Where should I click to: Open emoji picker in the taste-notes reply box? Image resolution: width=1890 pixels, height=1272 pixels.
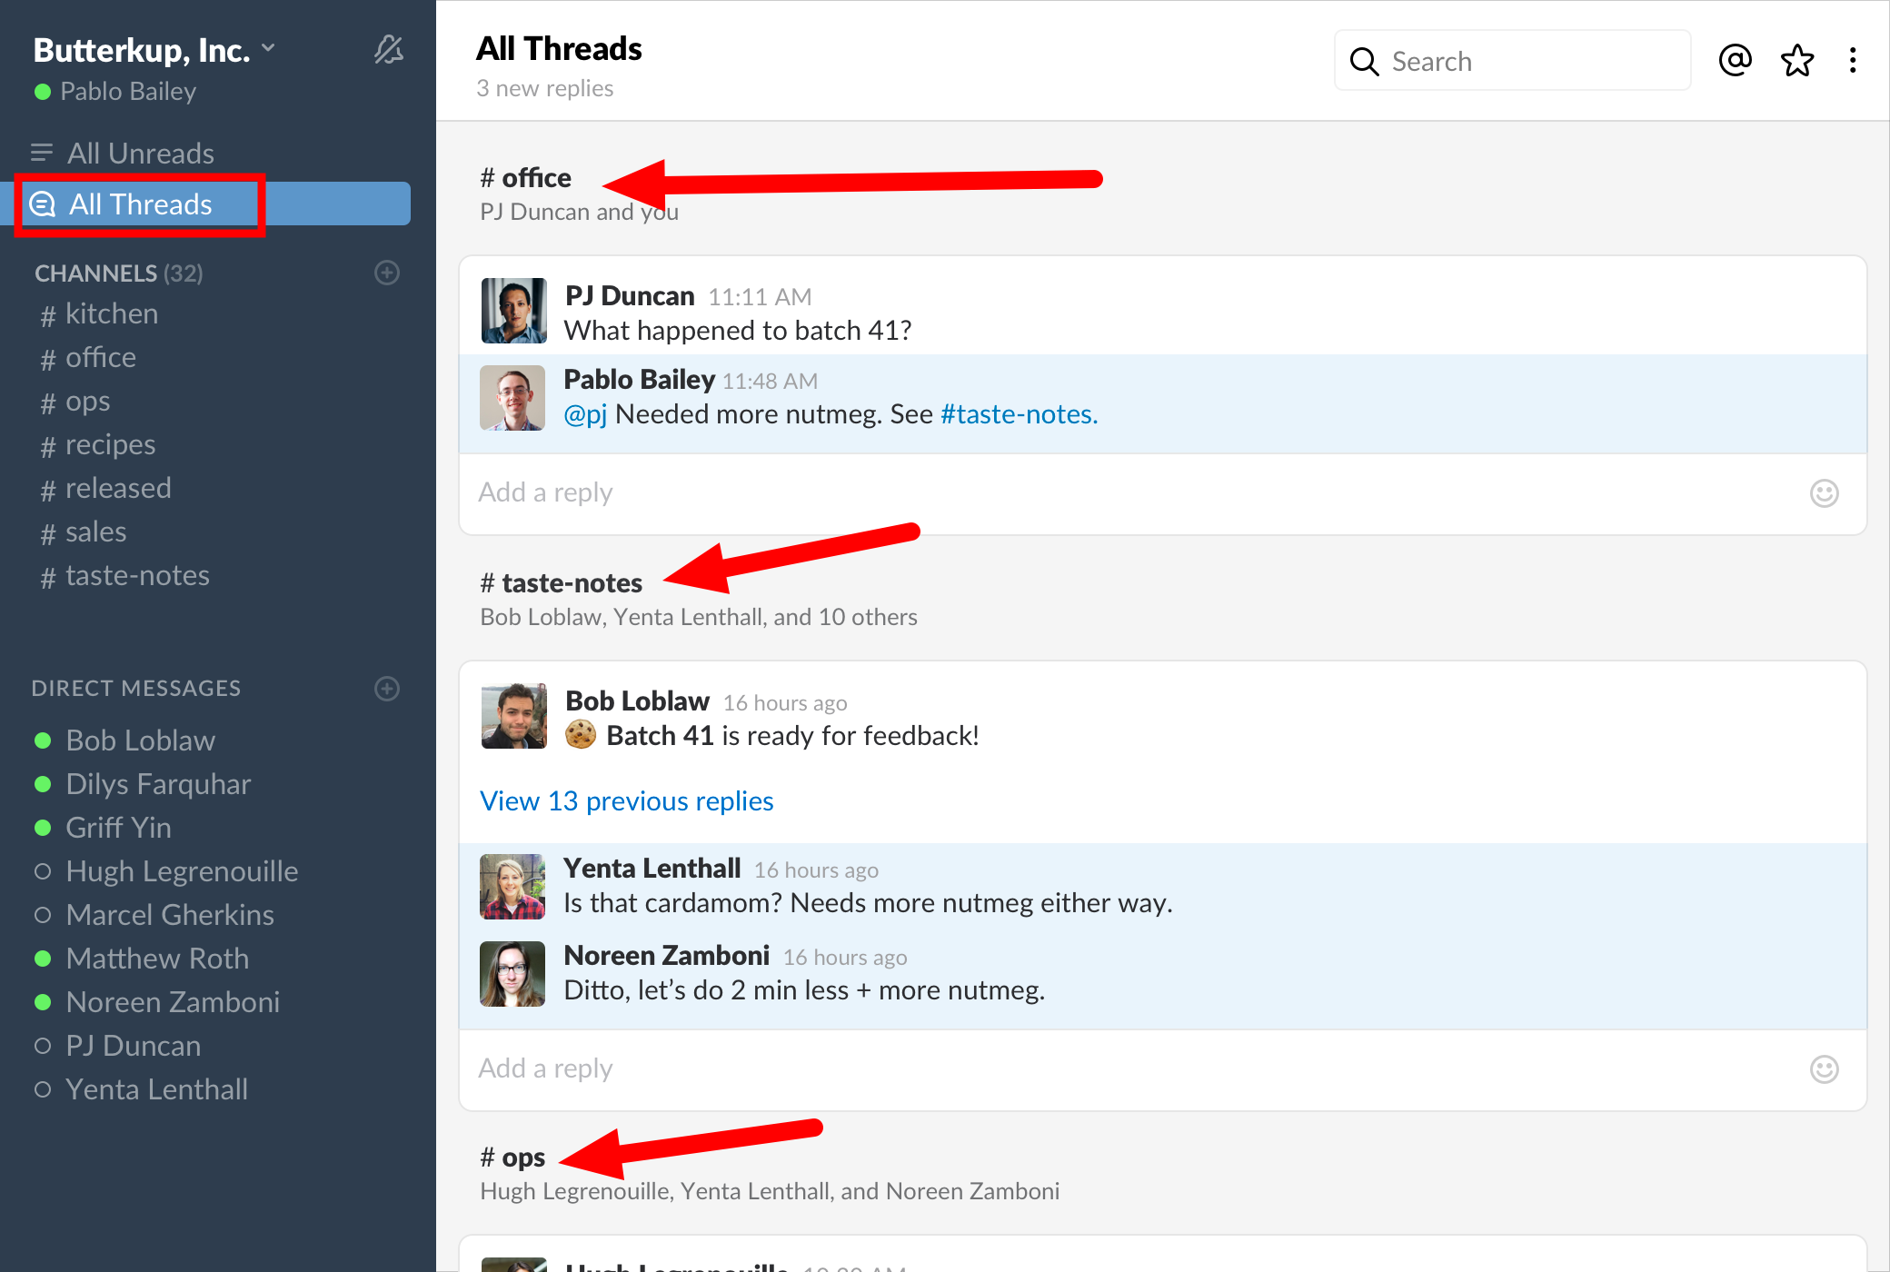(1824, 1069)
